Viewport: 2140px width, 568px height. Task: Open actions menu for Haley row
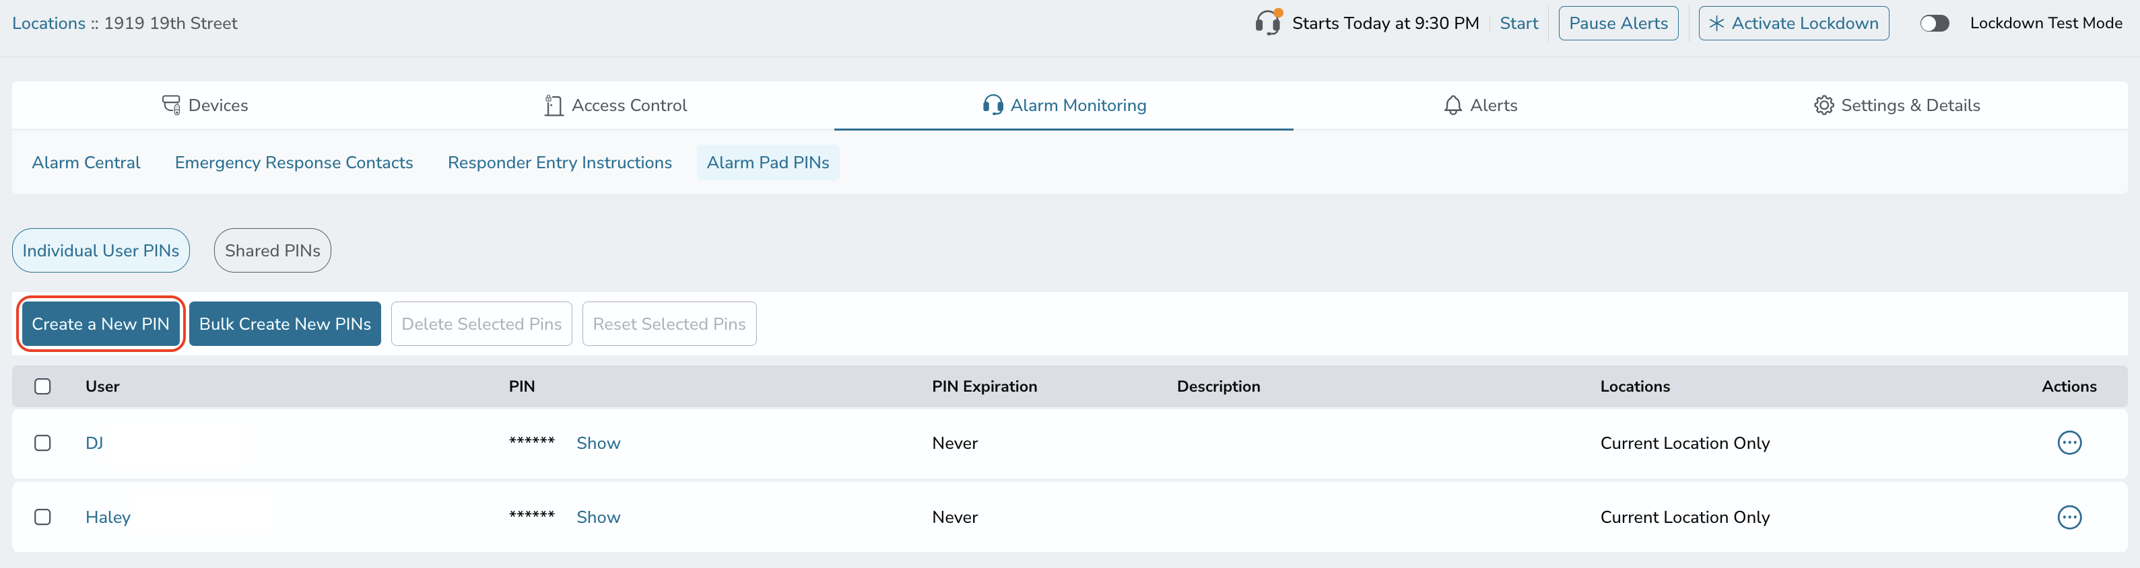2069,518
